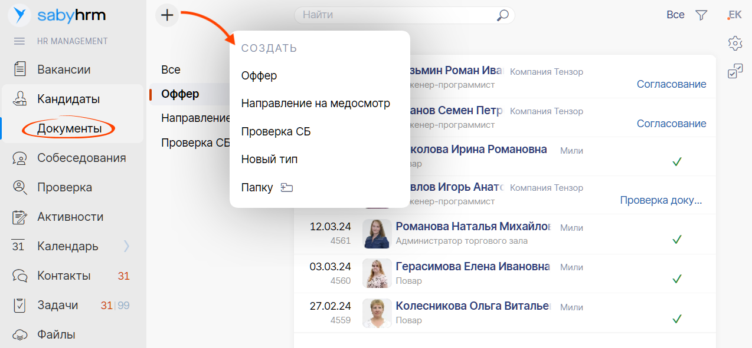Open the Все filter dropdown at top right

point(675,15)
